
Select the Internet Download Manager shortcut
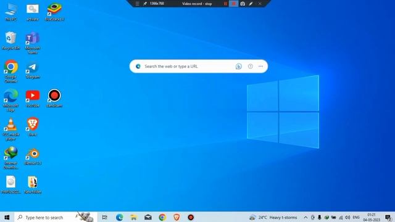click(11, 158)
